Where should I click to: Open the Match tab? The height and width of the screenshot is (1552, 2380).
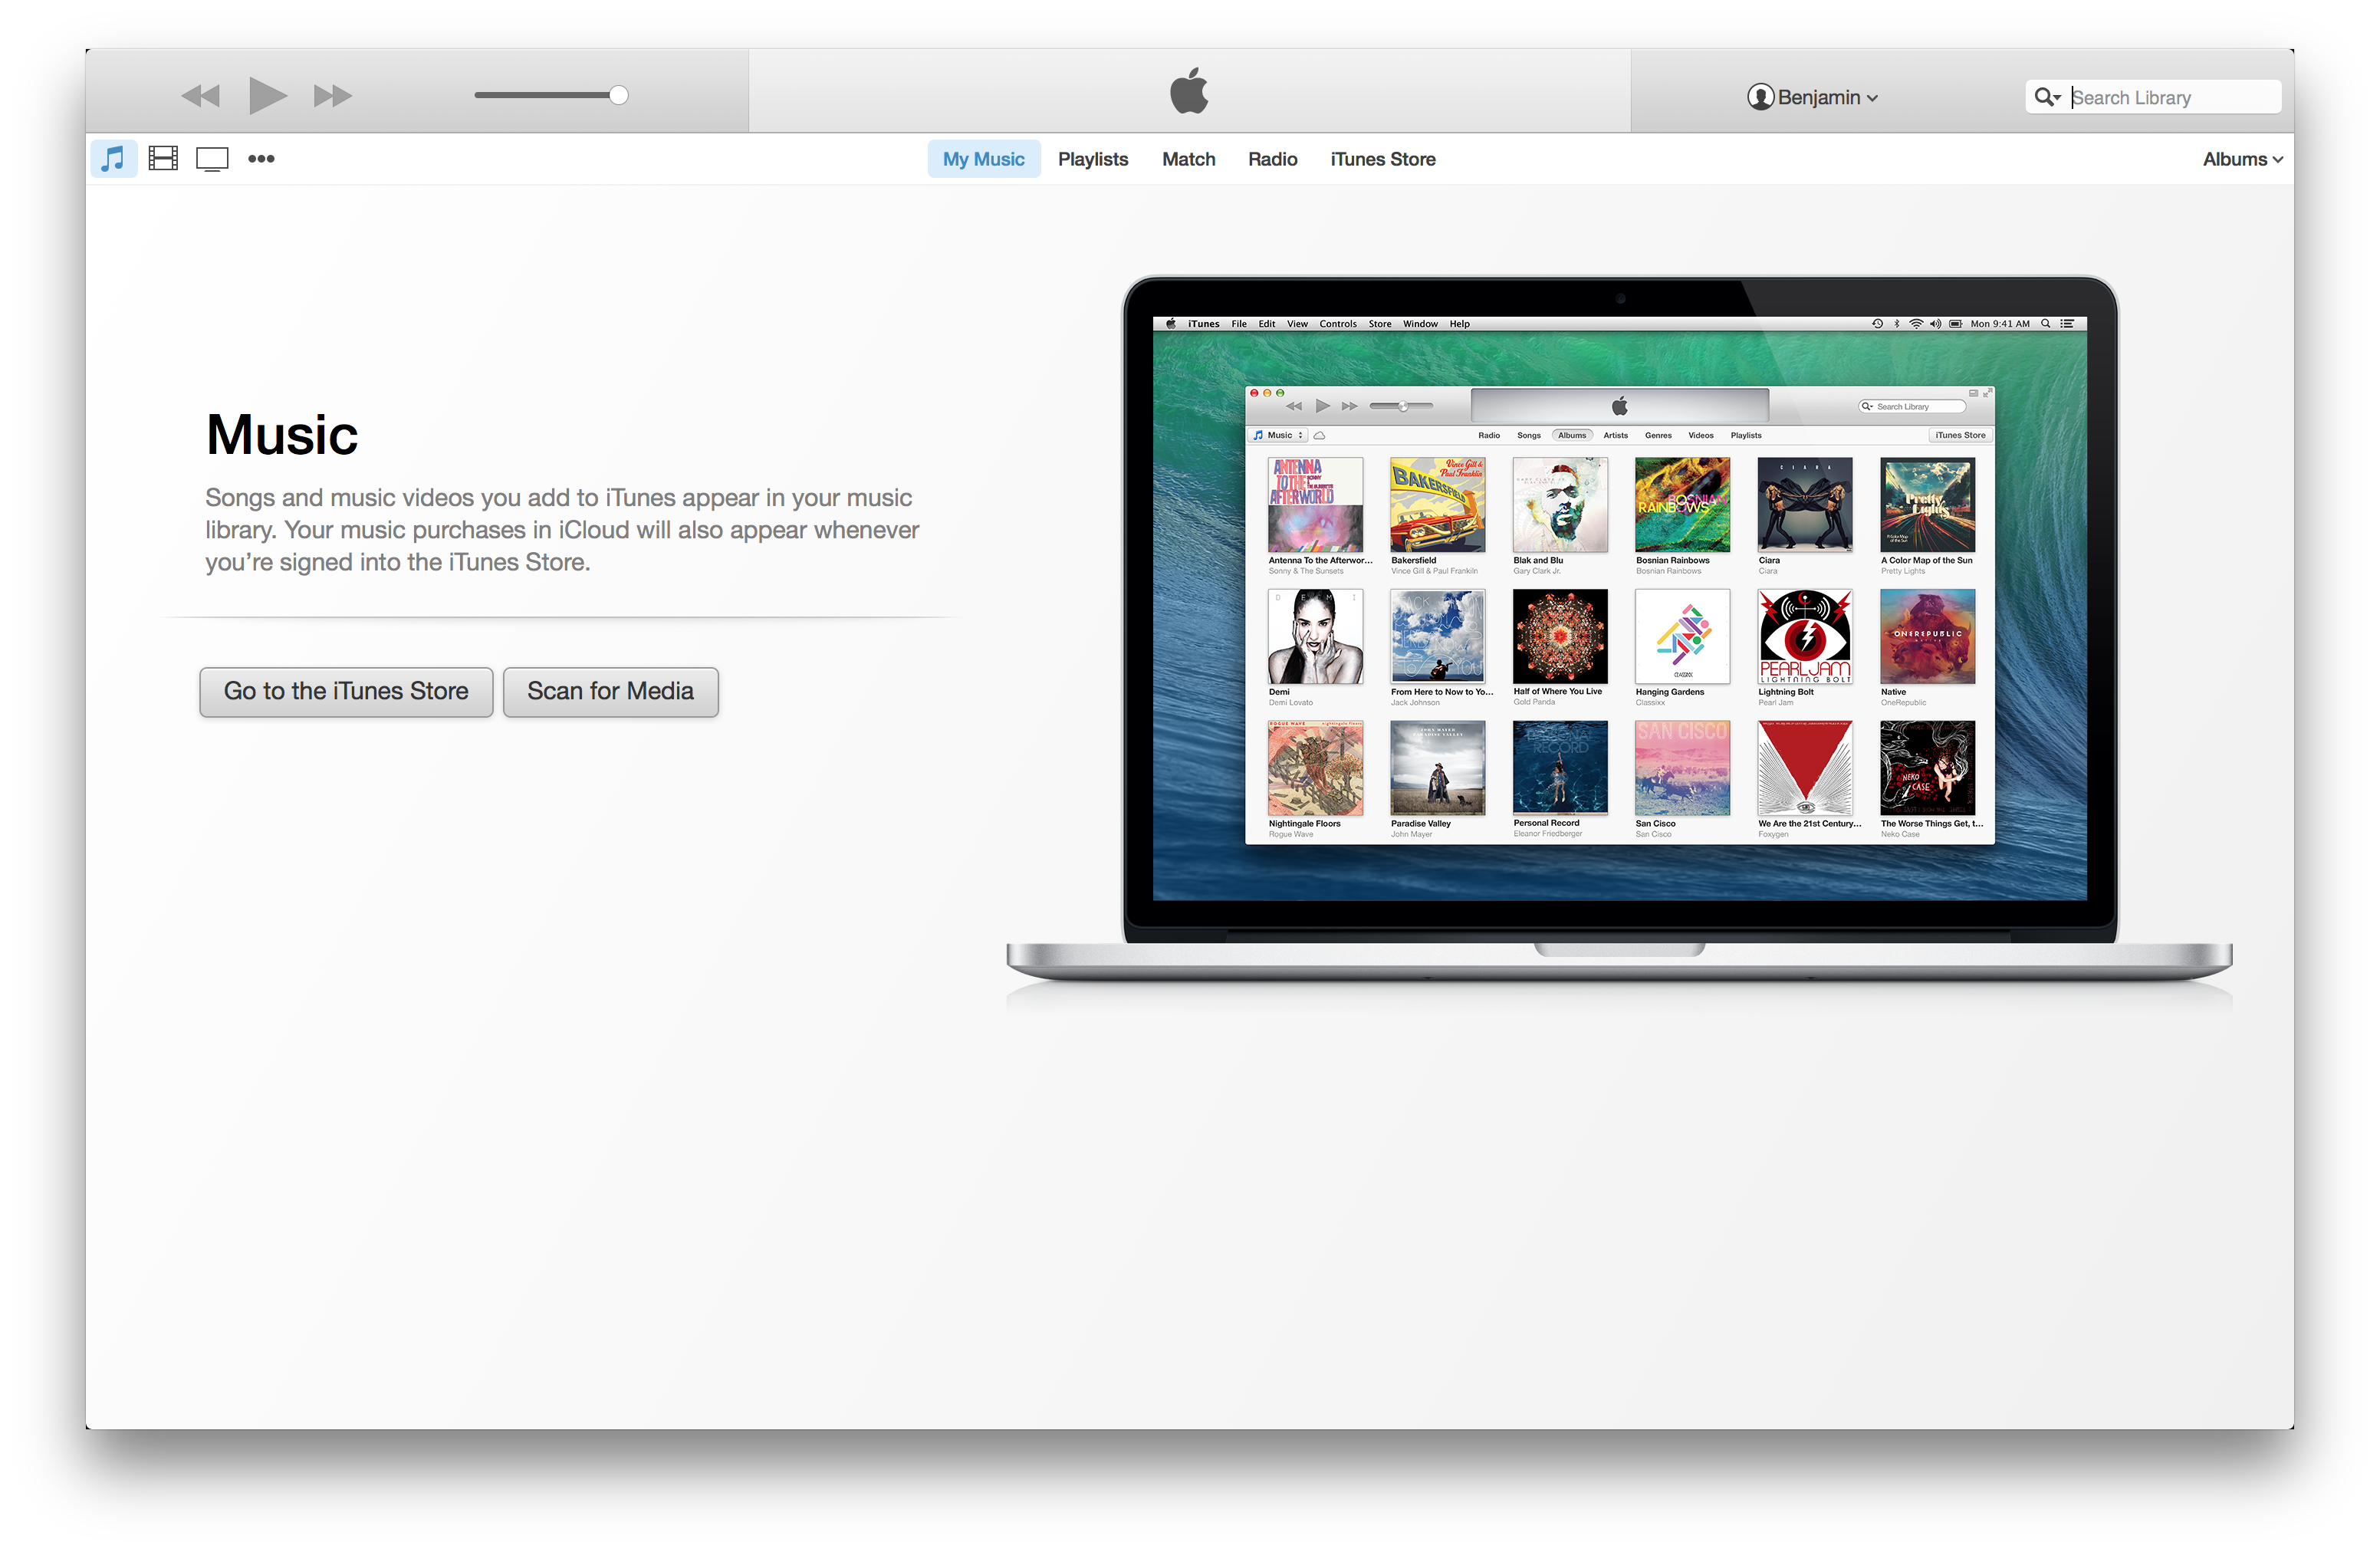point(1188,159)
